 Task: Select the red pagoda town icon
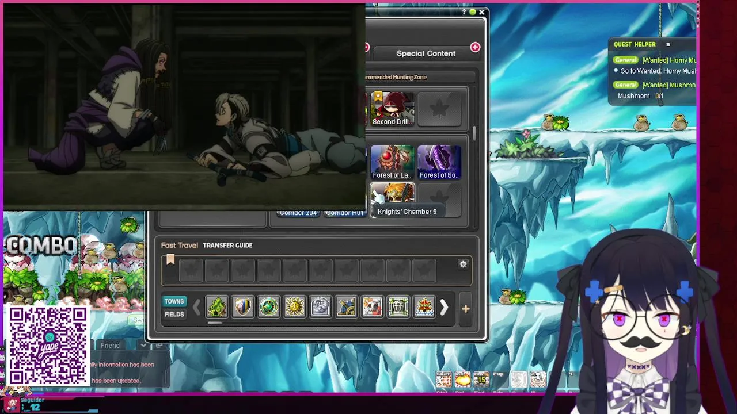(424, 307)
